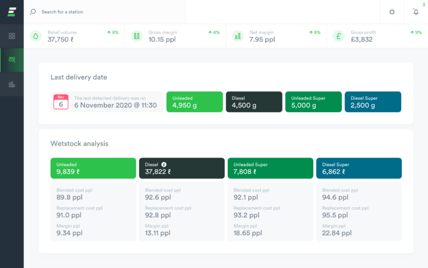Click the Diesel info icon

point(164,165)
